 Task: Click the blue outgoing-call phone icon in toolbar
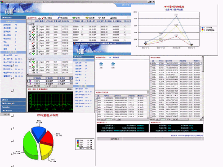click(59, 18)
